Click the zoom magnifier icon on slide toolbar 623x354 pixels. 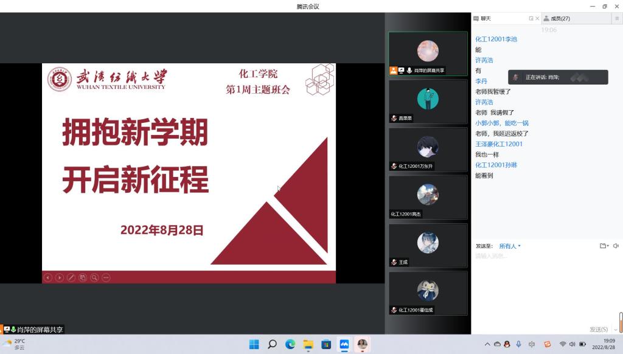[x=94, y=277]
